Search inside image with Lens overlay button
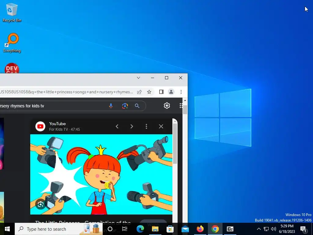Screen dimensions: 313x235 click(x=41, y=204)
